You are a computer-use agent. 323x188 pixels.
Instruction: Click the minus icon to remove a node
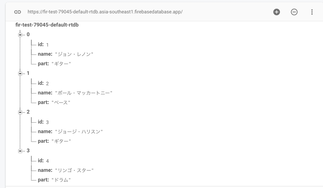coord(294,12)
